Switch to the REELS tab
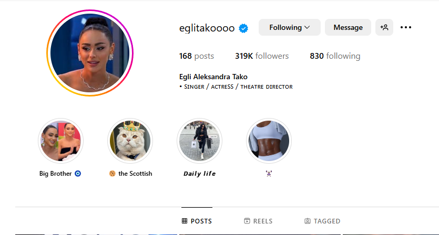This screenshot has height=235, width=439. [258, 221]
